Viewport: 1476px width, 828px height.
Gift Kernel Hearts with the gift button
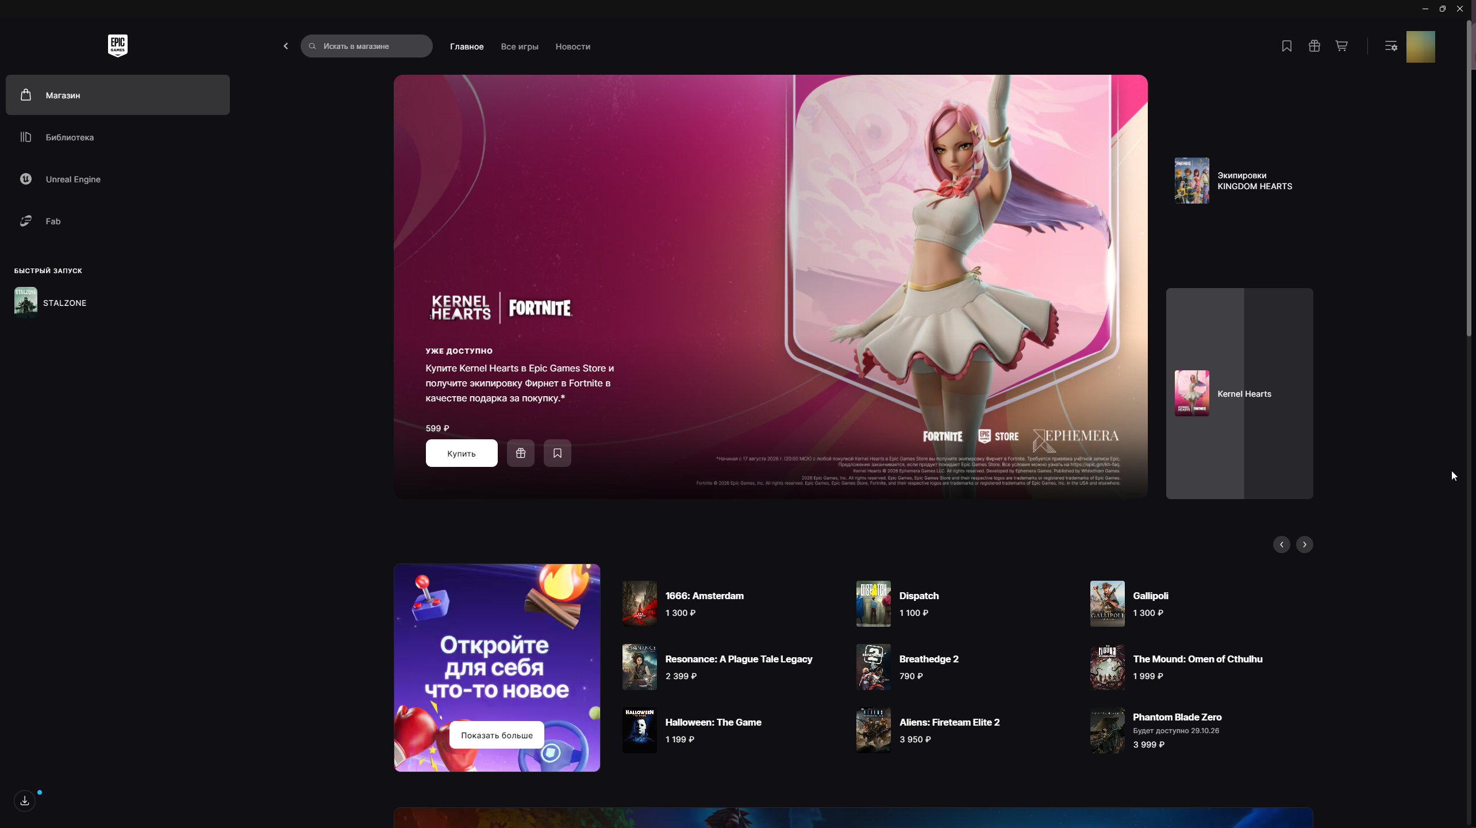pos(521,453)
